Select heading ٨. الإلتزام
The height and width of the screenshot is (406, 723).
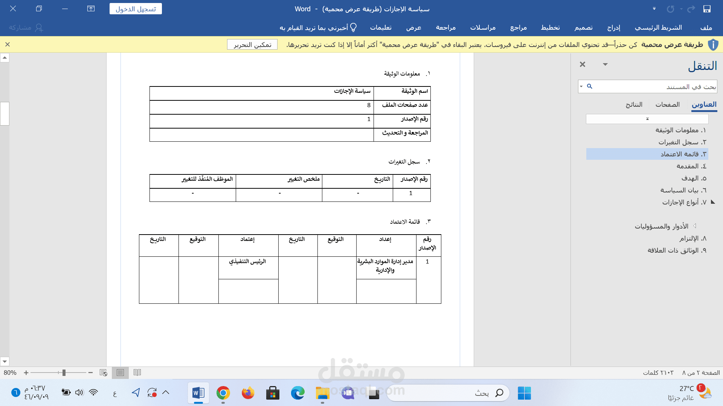tap(647, 238)
